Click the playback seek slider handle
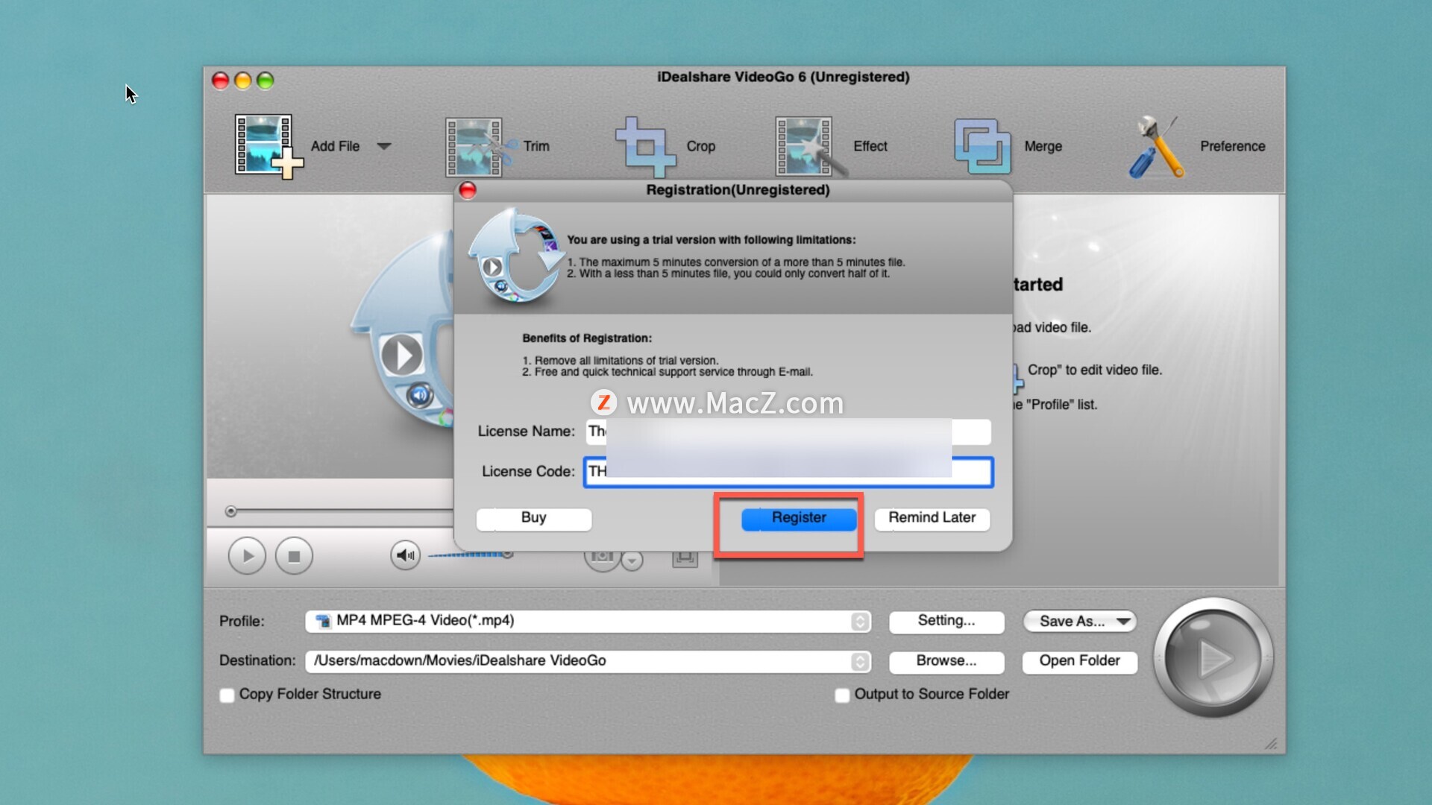 coord(231,511)
